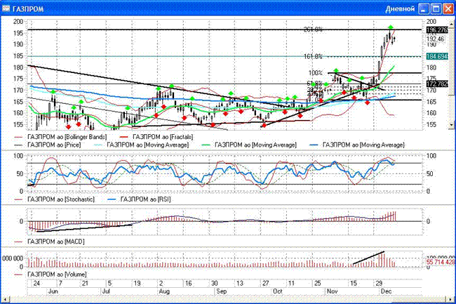Select the ГАЗПРОМ ао [Price] legend entry

[48, 145]
